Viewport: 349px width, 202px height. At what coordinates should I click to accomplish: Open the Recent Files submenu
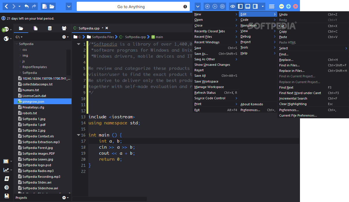216,37
